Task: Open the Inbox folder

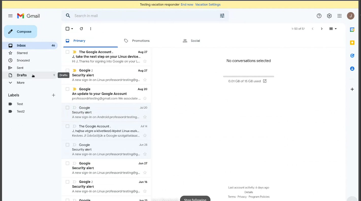Action: point(30,45)
